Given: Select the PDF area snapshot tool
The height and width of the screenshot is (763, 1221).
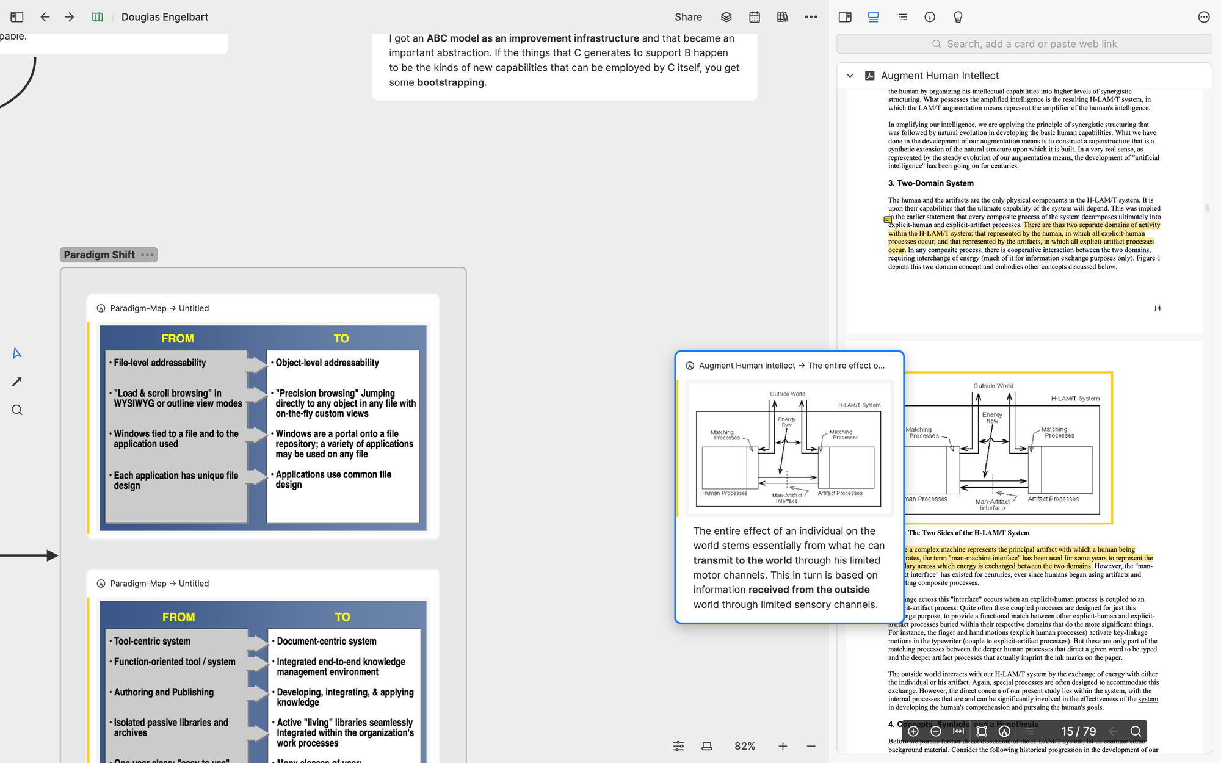Looking at the screenshot, I should coord(982,731).
